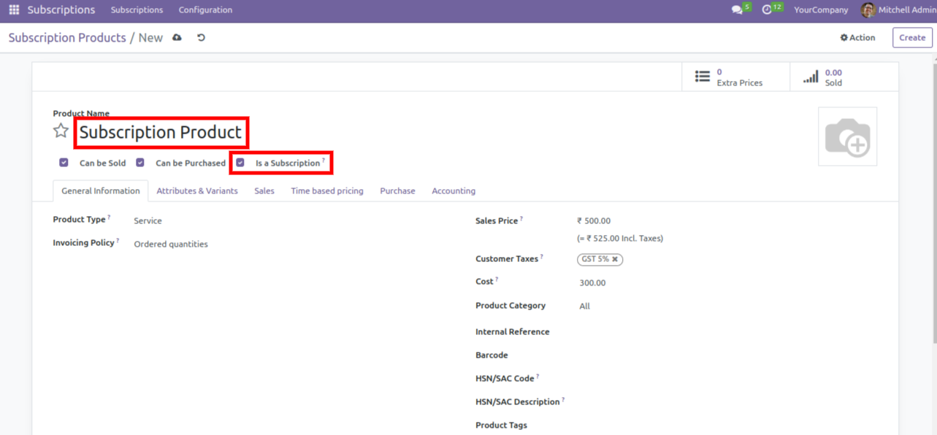Image resolution: width=937 pixels, height=435 pixels.
Task: Open the activities clock icon
Action: click(x=767, y=10)
